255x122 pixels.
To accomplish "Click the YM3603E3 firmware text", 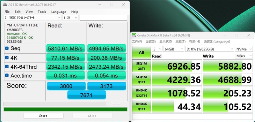I will 15,30.
